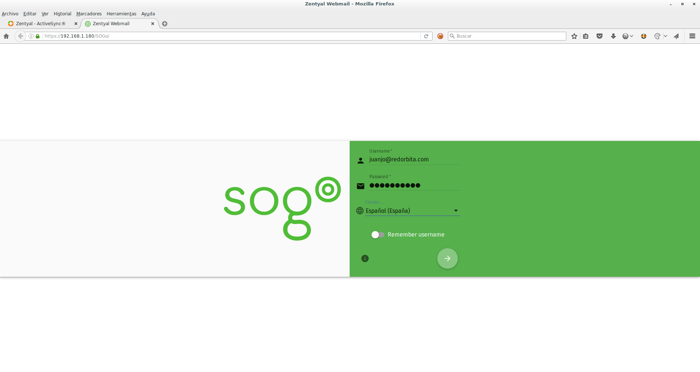Click the paper plane toolbar icon

pos(677,36)
